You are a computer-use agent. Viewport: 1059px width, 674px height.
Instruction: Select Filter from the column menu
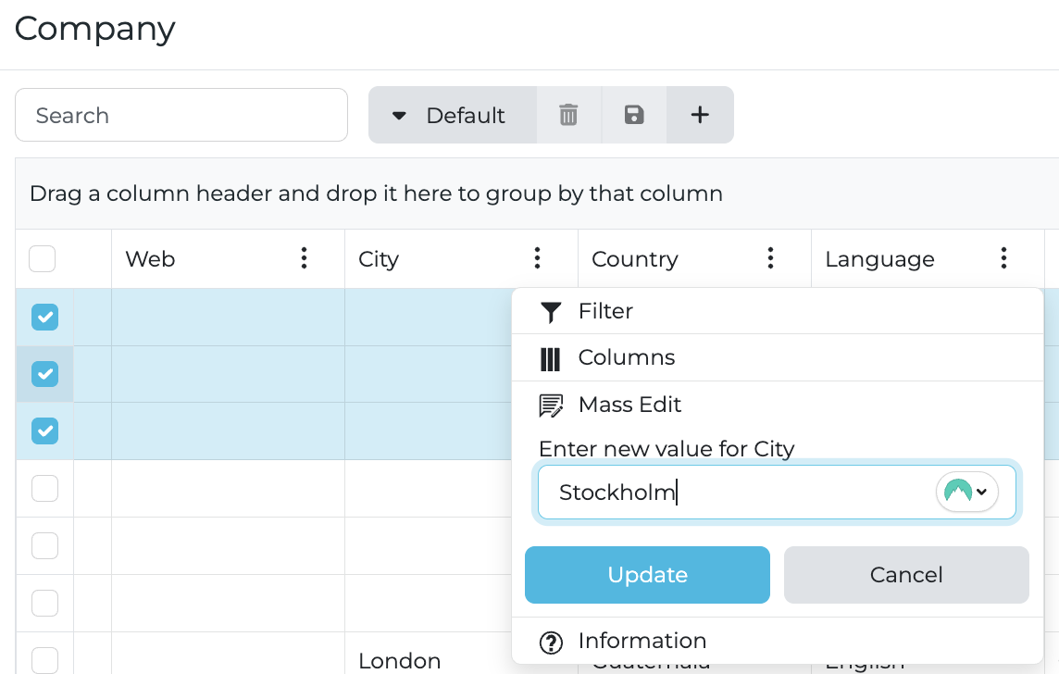605,311
